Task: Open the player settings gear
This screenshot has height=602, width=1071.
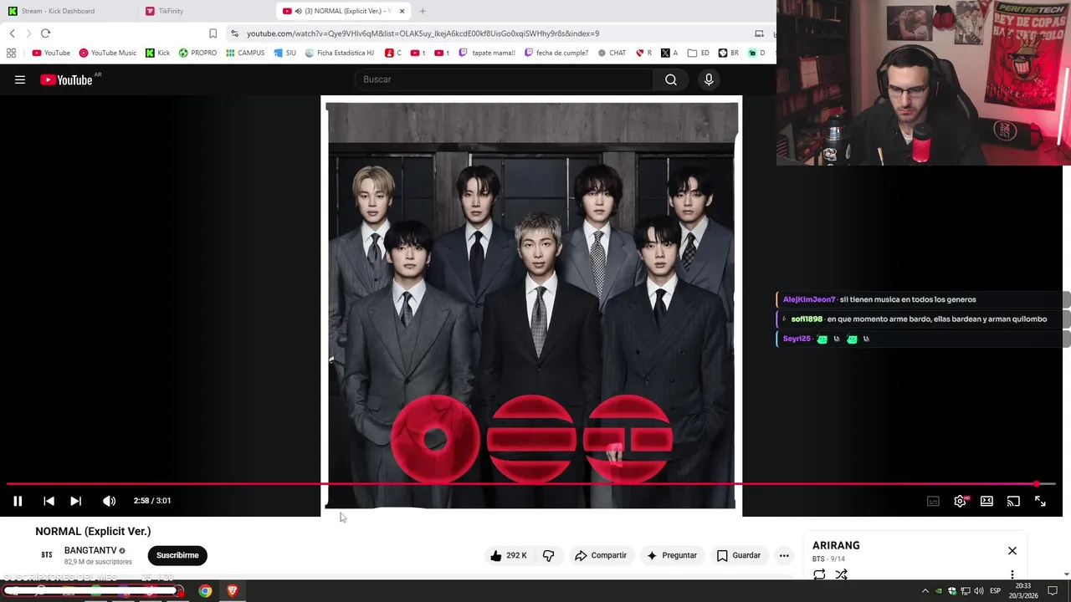Action: pos(960,501)
